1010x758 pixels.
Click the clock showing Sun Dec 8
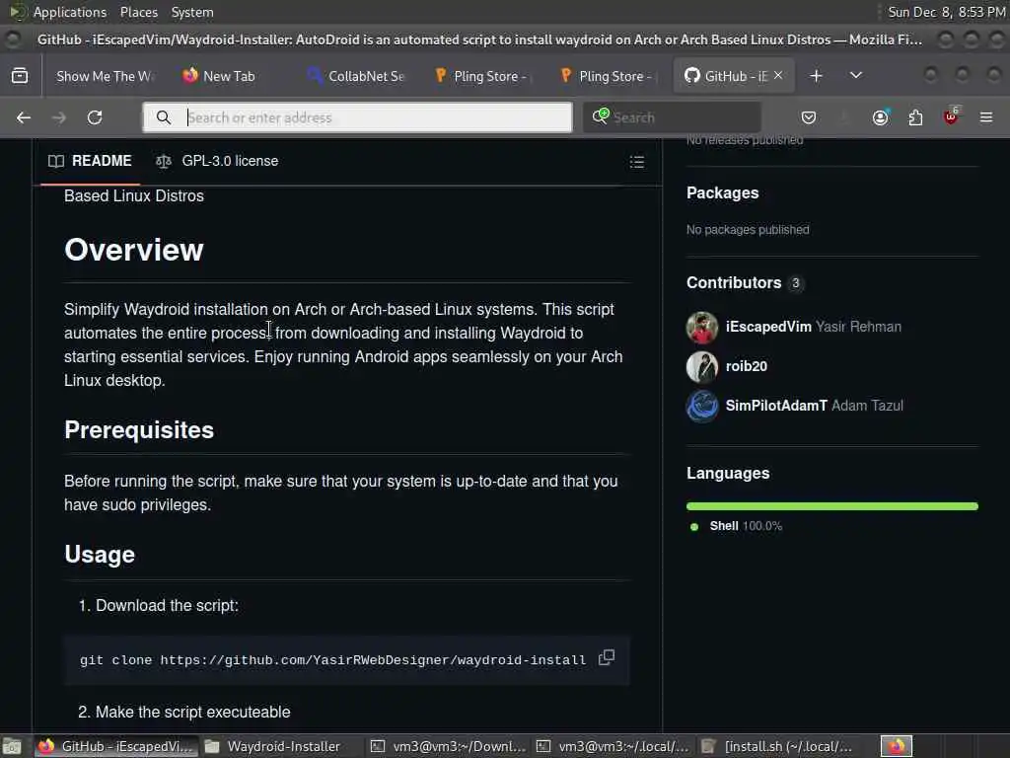(x=946, y=12)
